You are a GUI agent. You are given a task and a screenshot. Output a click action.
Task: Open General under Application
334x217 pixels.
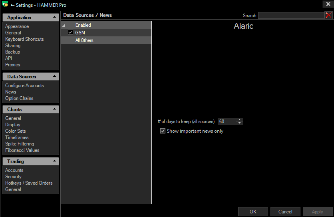13,33
